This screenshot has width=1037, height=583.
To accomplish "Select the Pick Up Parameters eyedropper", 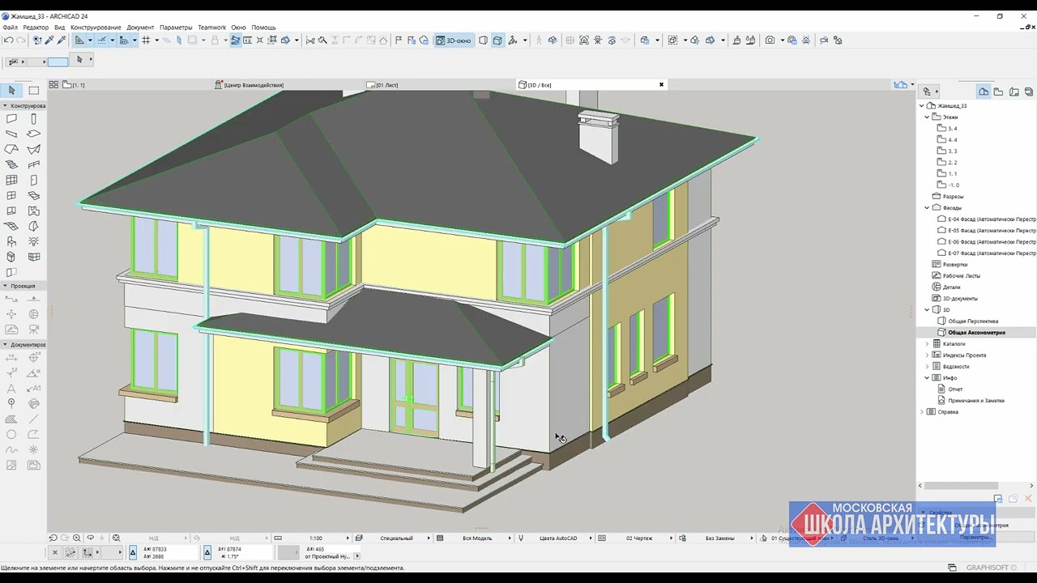I will pyautogui.click(x=49, y=40).
